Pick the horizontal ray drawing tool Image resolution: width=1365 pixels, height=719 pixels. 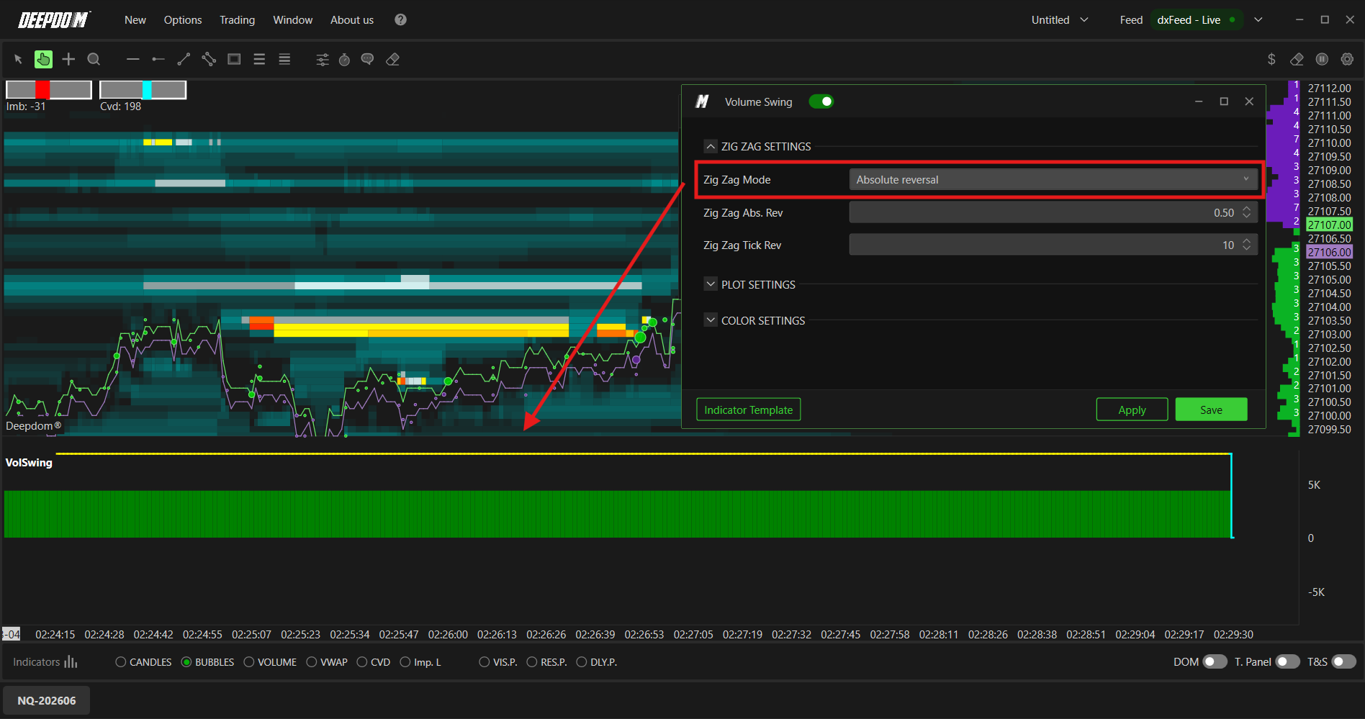click(158, 60)
